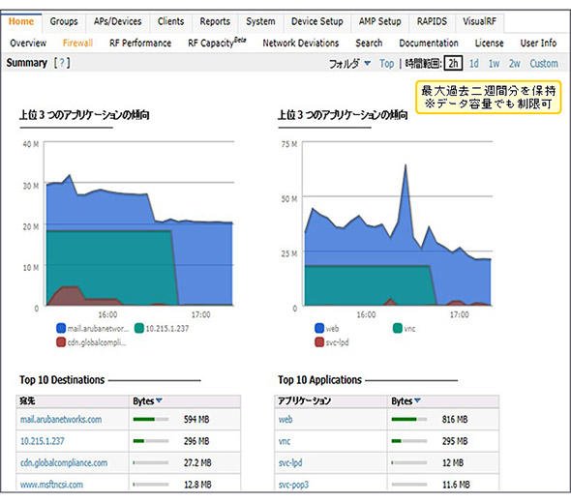Open RF Capacity Beta page
The height and width of the screenshot is (502, 571).
click(217, 43)
